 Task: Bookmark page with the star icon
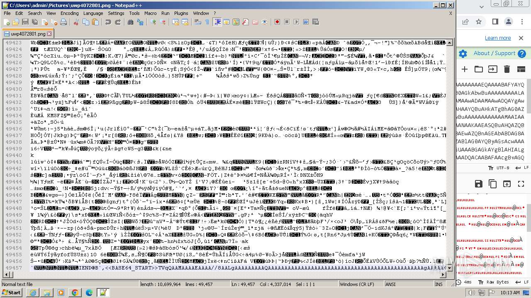[479, 22]
